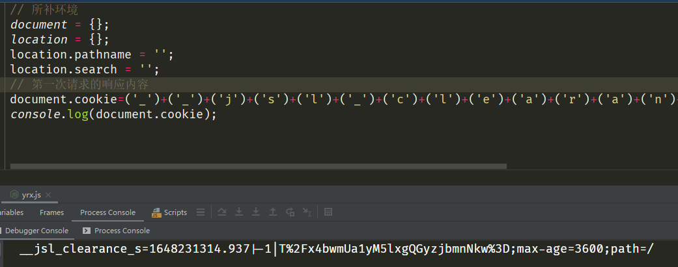Click the Force Step Into icon
This screenshot has height=267, width=678.
pyautogui.click(x=256, y=212)
